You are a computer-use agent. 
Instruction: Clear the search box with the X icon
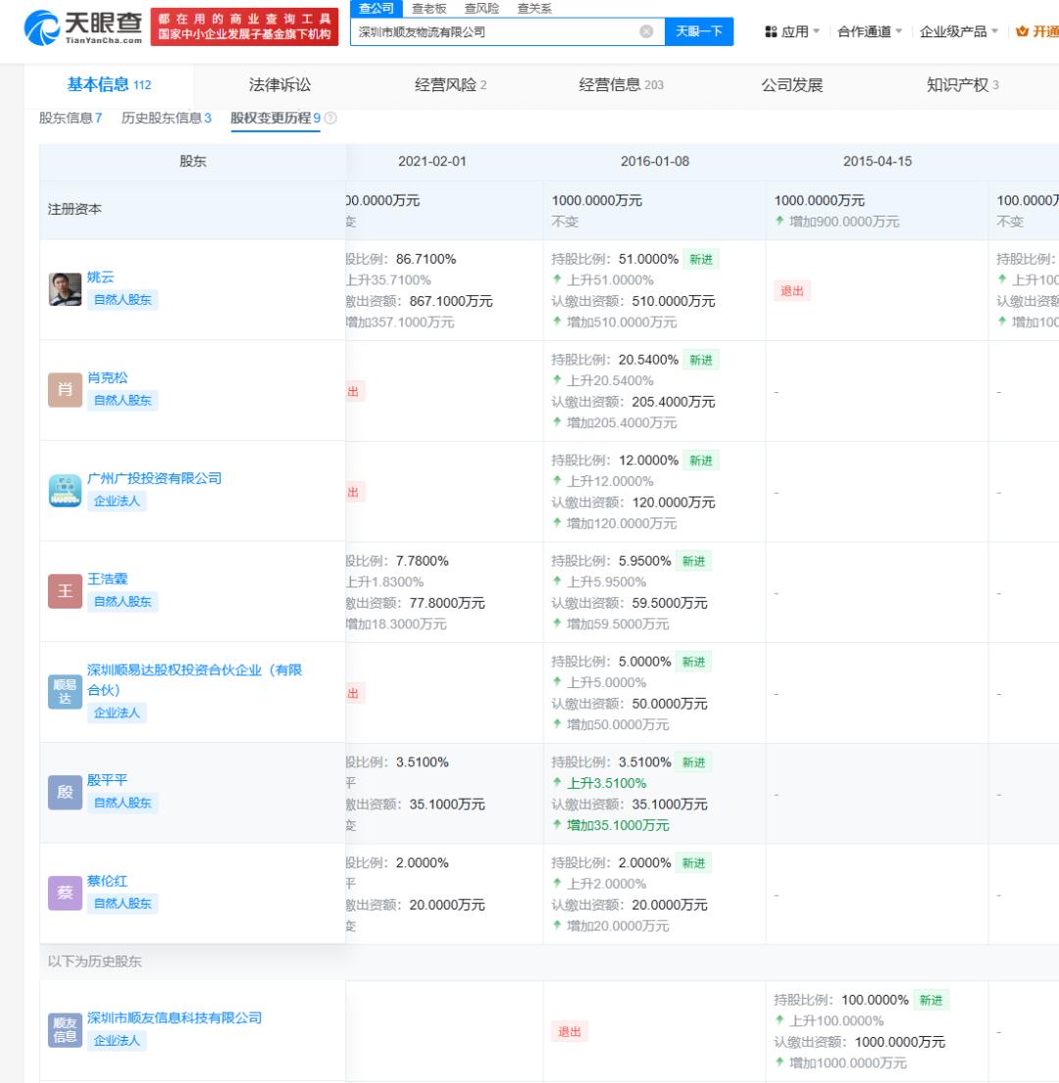tap(645, 31)
